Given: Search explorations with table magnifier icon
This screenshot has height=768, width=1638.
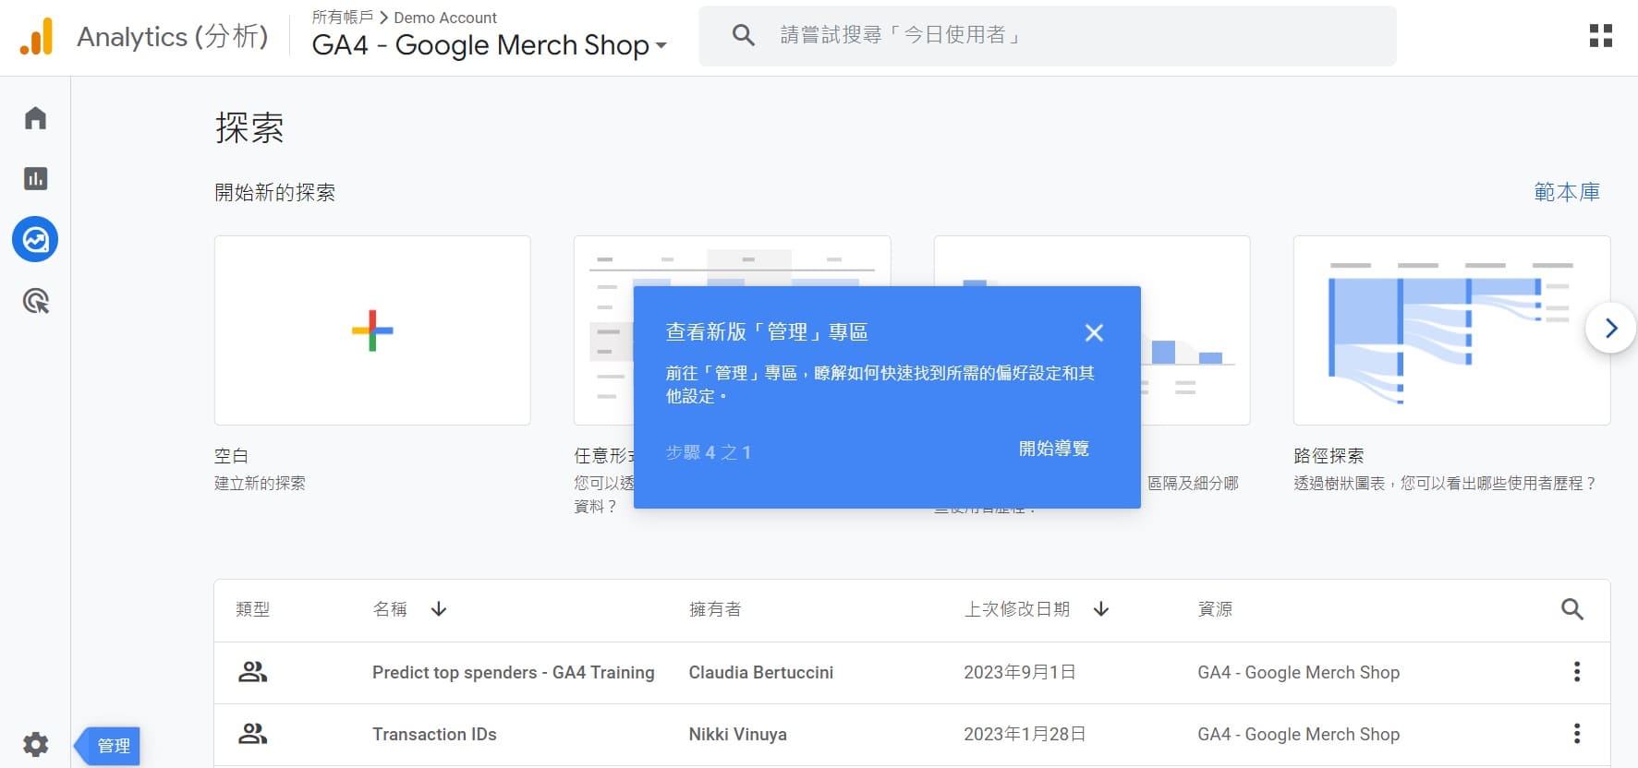Looking at the screenshot, I should click(x=1572, y=609).
